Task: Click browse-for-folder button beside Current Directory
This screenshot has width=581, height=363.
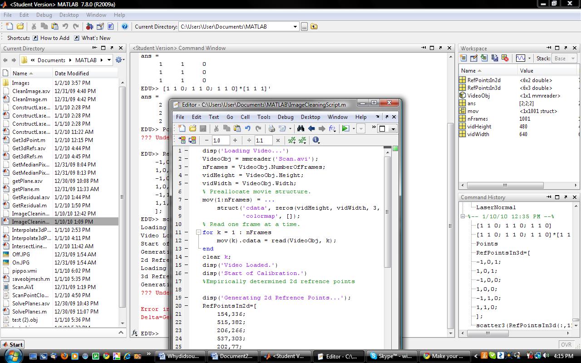Action: pos(304,27)
